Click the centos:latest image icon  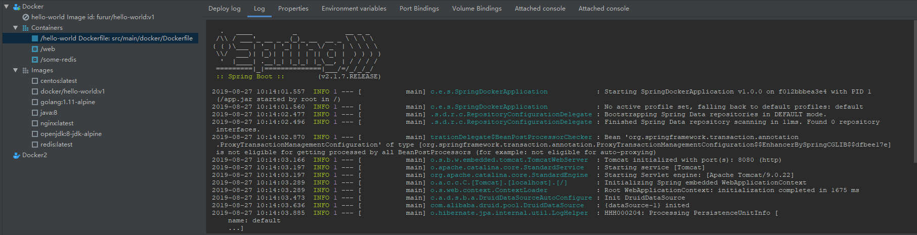[35, 81]
